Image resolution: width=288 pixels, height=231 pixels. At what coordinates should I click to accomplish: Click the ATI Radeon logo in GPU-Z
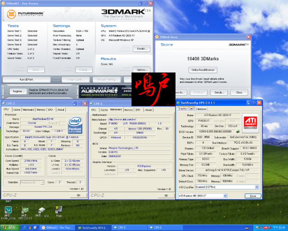[251, 123]
